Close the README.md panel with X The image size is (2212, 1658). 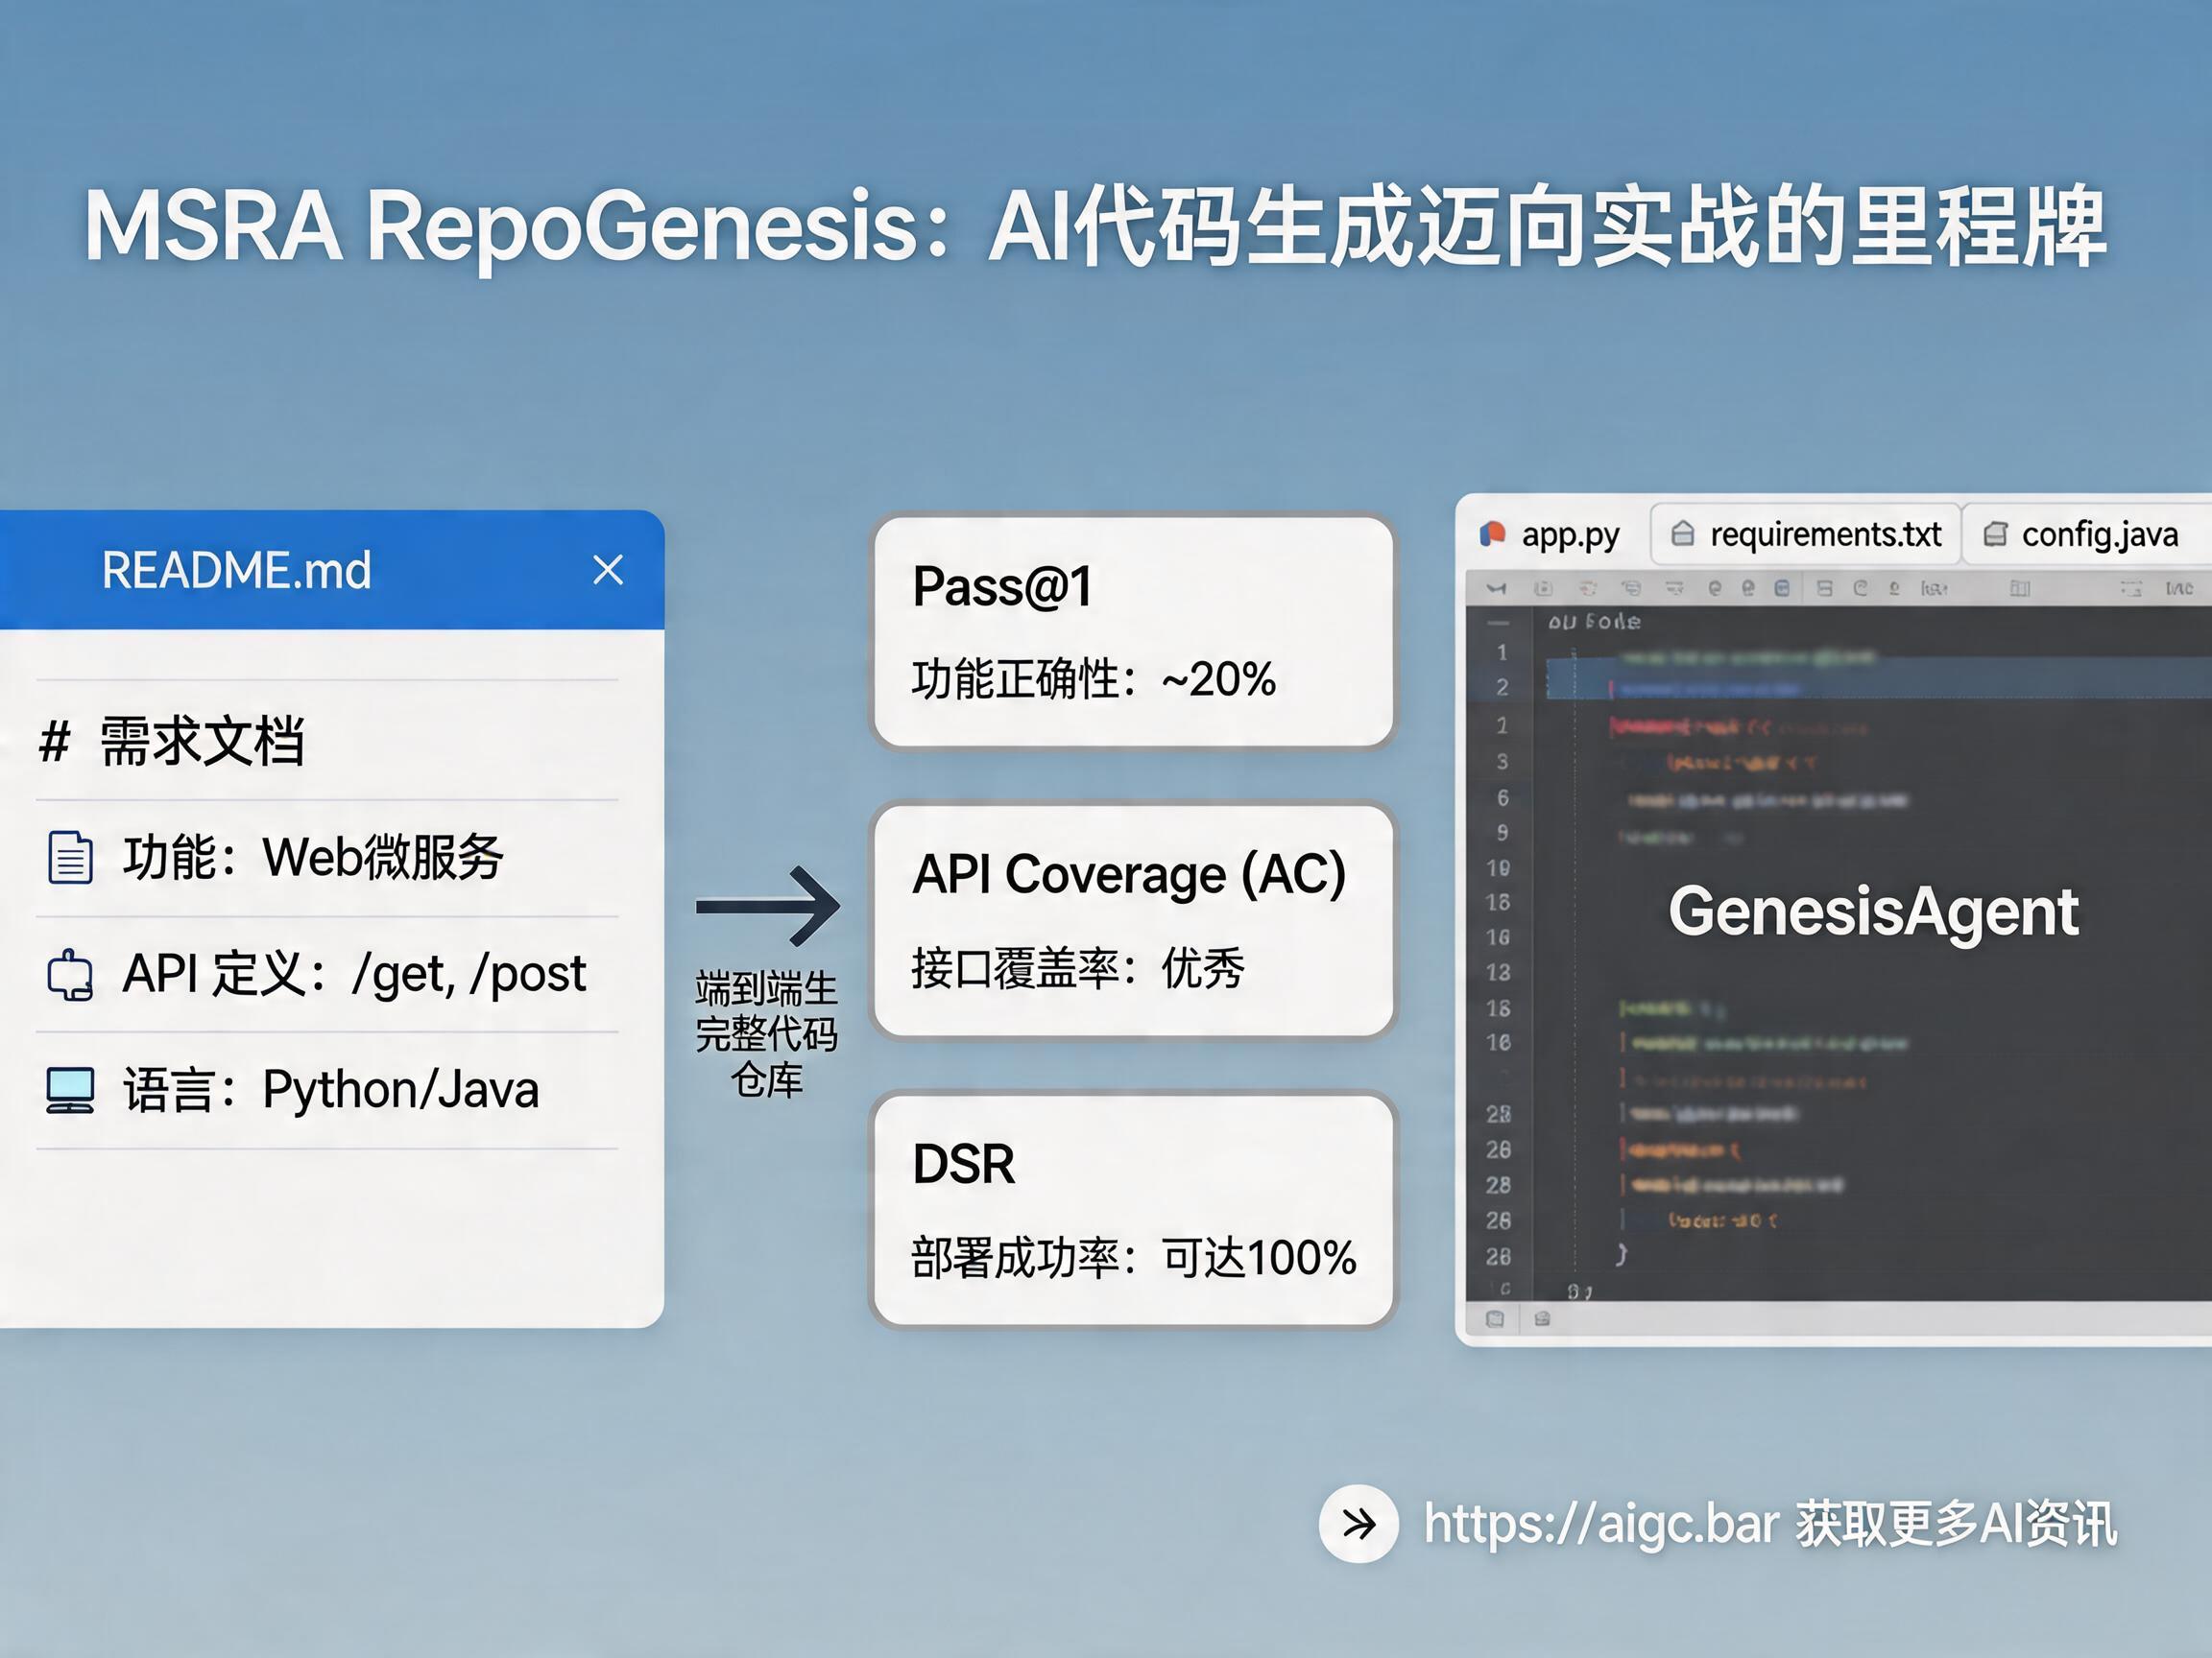point(607,571)
